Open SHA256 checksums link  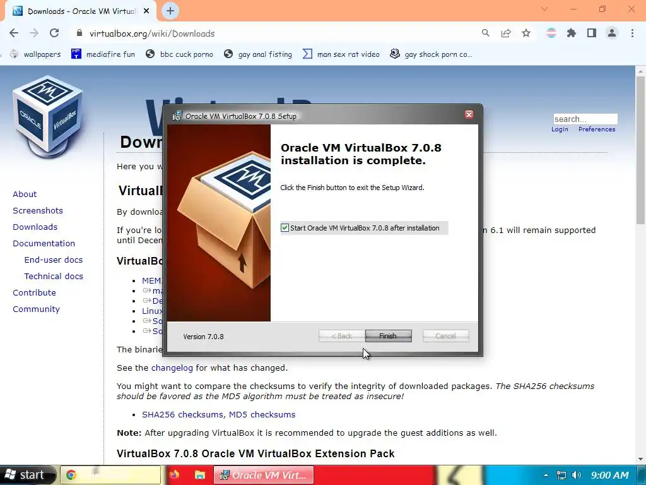pyautogui.click(x=182, y=414)
